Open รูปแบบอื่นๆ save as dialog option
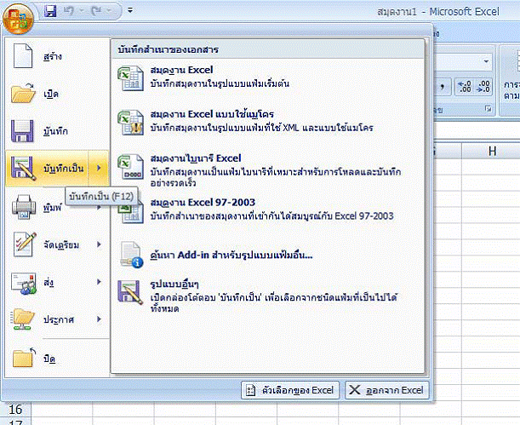Image resolution: width=520 pixels, height=425 pixels. 268,296
